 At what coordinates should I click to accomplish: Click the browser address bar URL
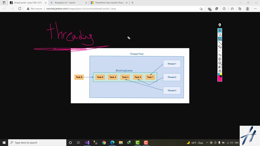(81, 9)
